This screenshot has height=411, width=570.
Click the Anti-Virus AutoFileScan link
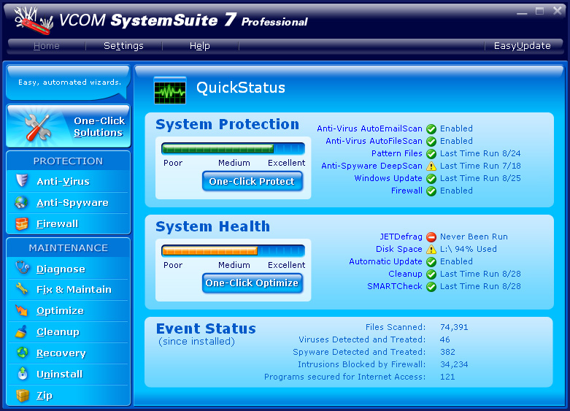(x=374, y=141)
